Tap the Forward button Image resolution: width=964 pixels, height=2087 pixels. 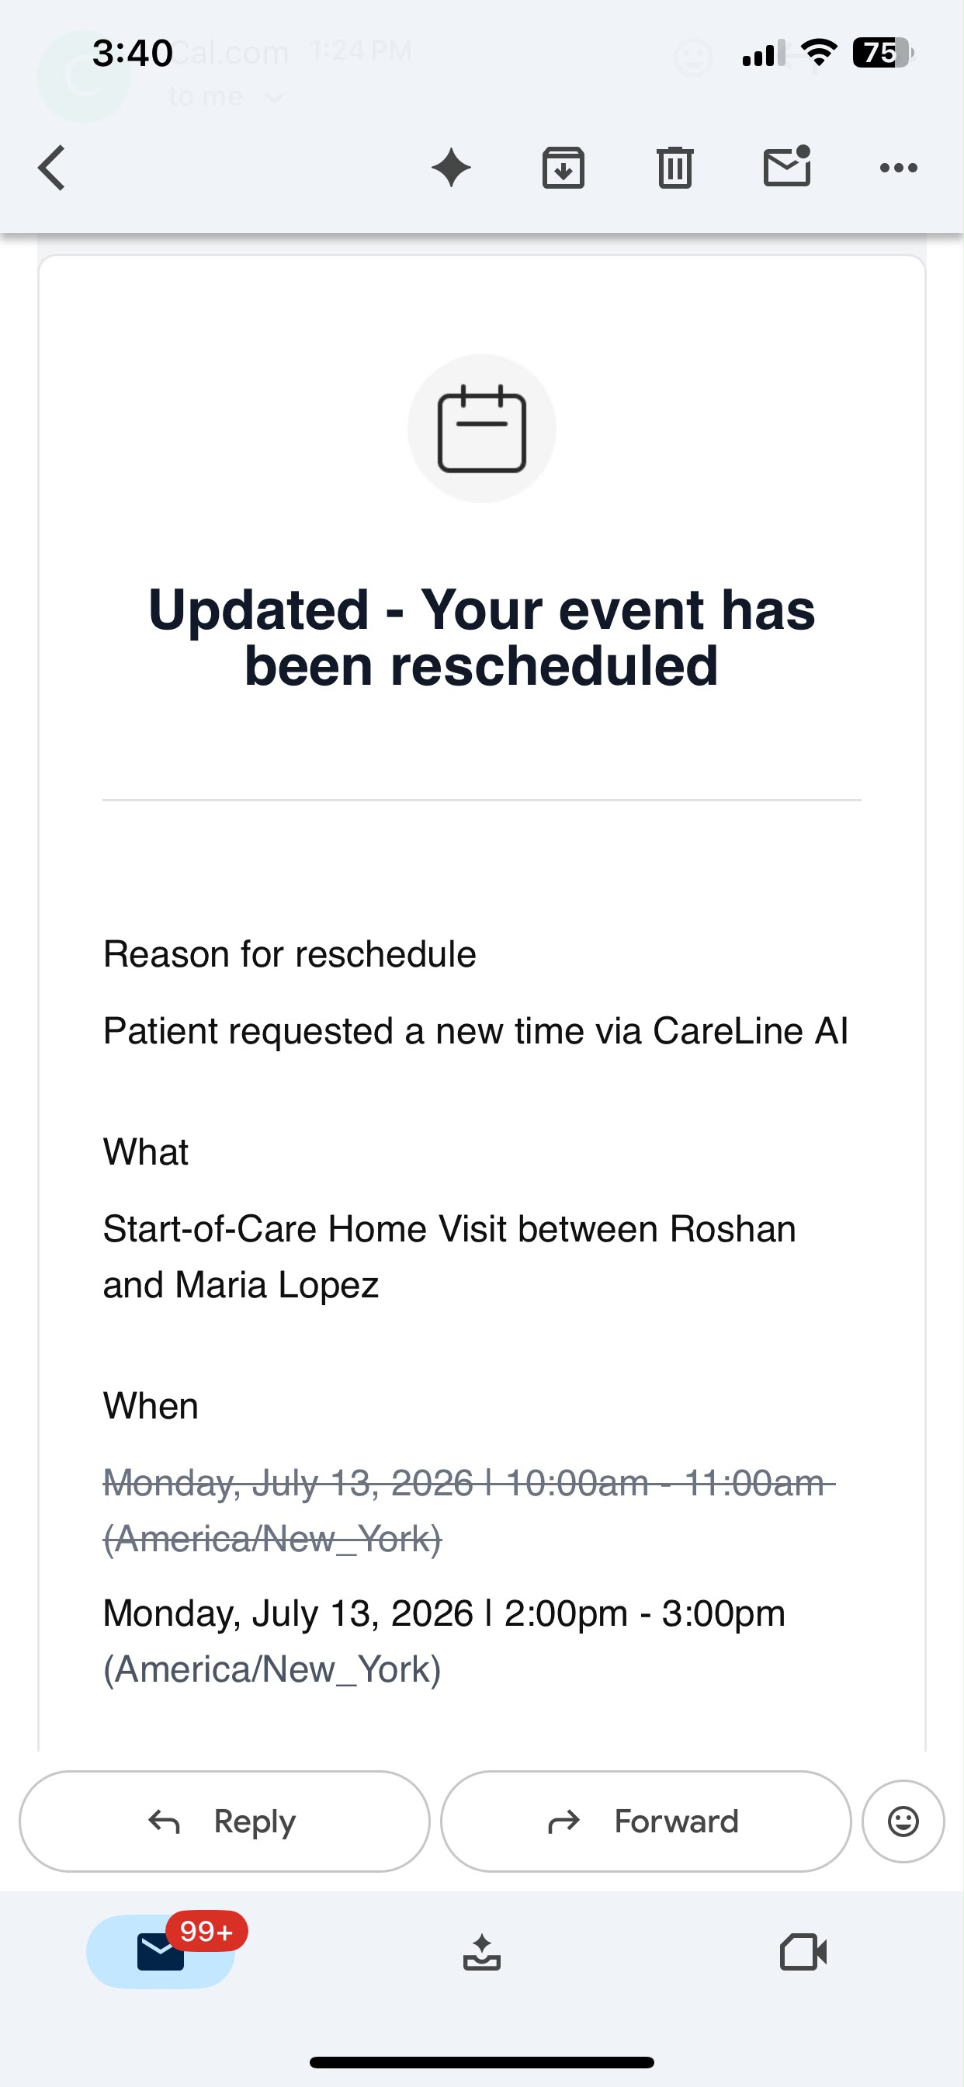click(646, 1821)
